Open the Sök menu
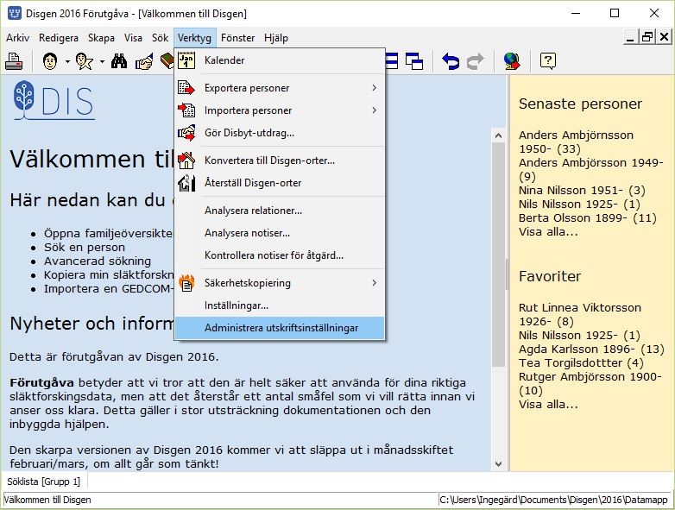The height and width of the screenshot is (510, 675). tap(160, 38)
